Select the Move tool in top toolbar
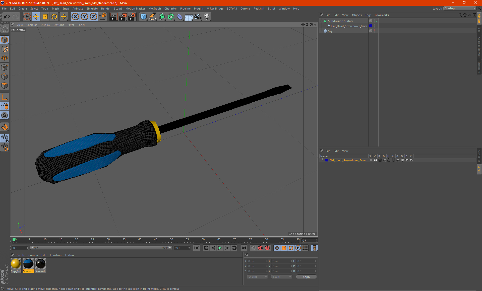 point(36,17)
